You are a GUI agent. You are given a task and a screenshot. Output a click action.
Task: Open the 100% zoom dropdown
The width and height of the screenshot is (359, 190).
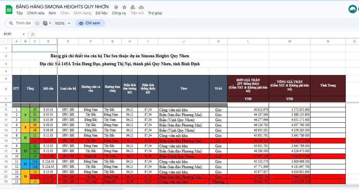pyautogui.click(x=62, y=23)
